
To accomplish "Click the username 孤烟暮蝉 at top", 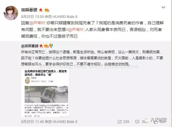I will (29, 10).
